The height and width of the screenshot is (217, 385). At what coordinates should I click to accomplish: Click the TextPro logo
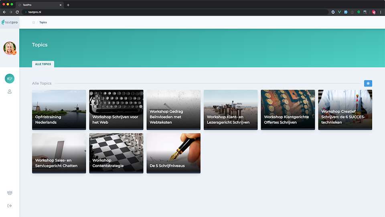(10, 23)
